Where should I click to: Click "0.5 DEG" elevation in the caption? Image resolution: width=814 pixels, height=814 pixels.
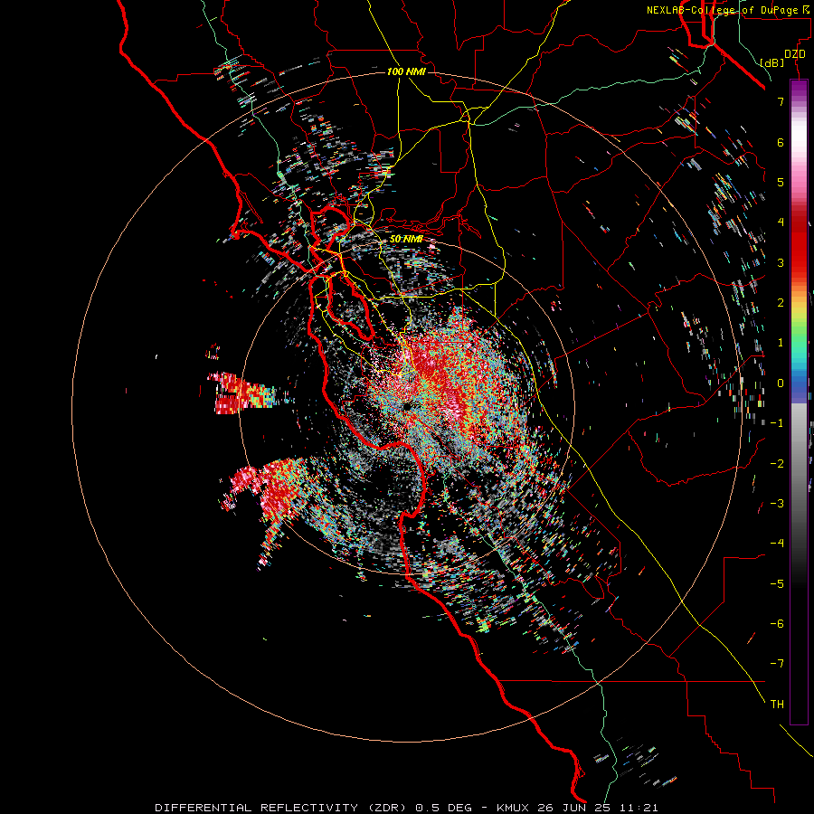tap(444, 808)
